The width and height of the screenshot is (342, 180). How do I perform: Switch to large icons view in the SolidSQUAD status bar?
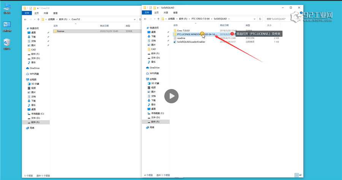tap(301, 175)
